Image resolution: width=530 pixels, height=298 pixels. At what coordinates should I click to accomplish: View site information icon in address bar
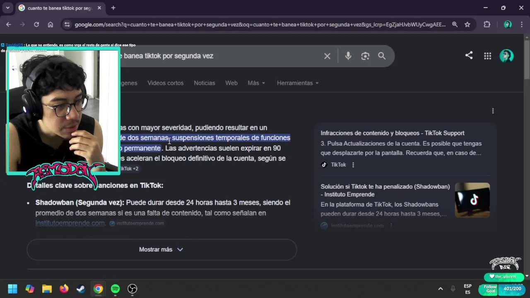pos(67,24)
